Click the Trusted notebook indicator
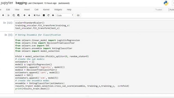The image size is (174, 98). click(159, 10)
